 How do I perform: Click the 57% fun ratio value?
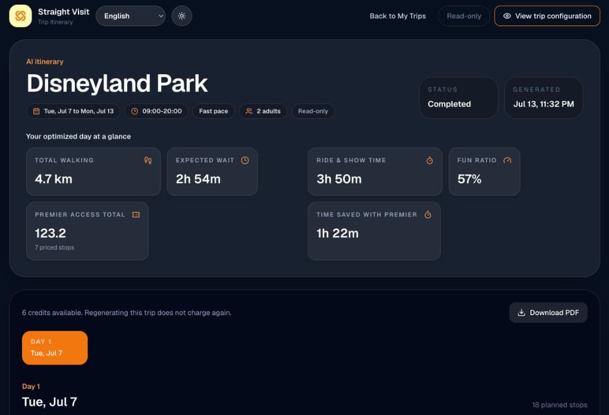coord(469,179)
